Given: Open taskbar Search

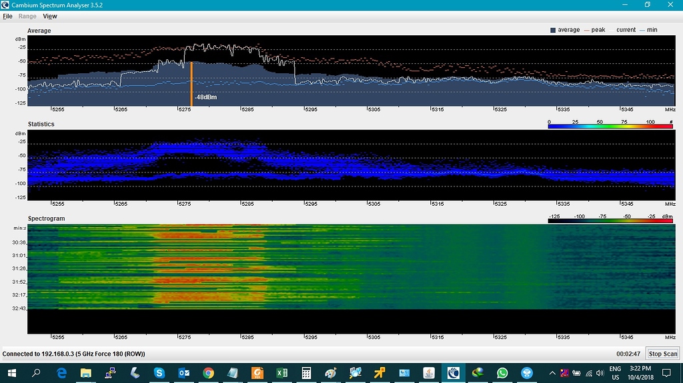Looking at the screenshot, I should pos(36,373).
